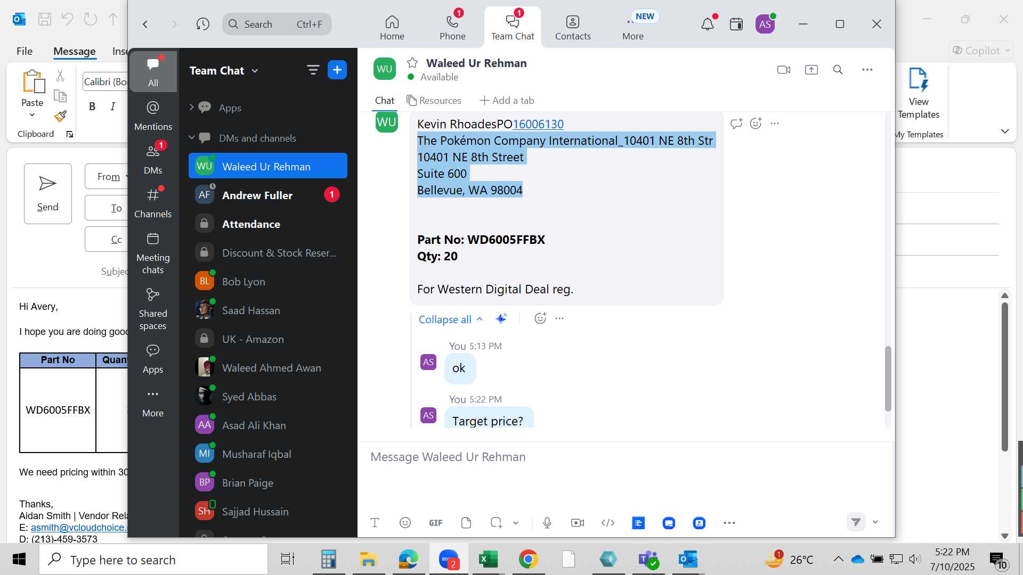Reply in thread to the Pokémon message

pyautogui.click(x=736, y=124)
